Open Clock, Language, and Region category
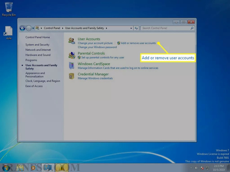Screen dimensions: 230x172 click(43, 81)
